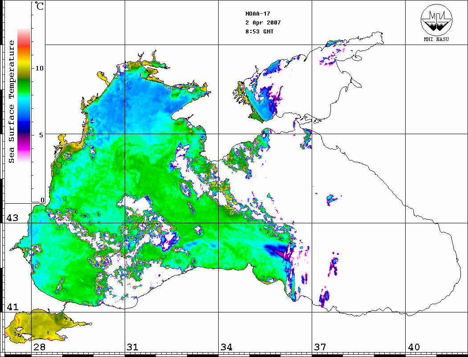468x357 pixels.
Task: Click the longitude label '37'
Action: [320, 347]
